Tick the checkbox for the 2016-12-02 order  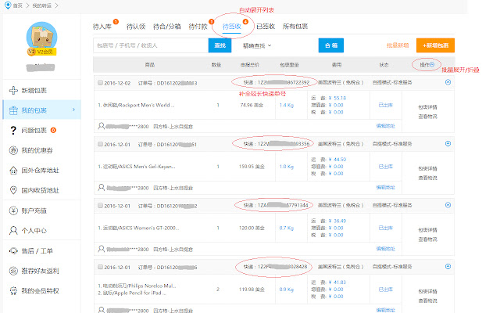click(100, 83)
